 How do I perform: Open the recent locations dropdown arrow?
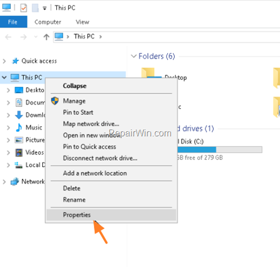(x=36, y=37)
